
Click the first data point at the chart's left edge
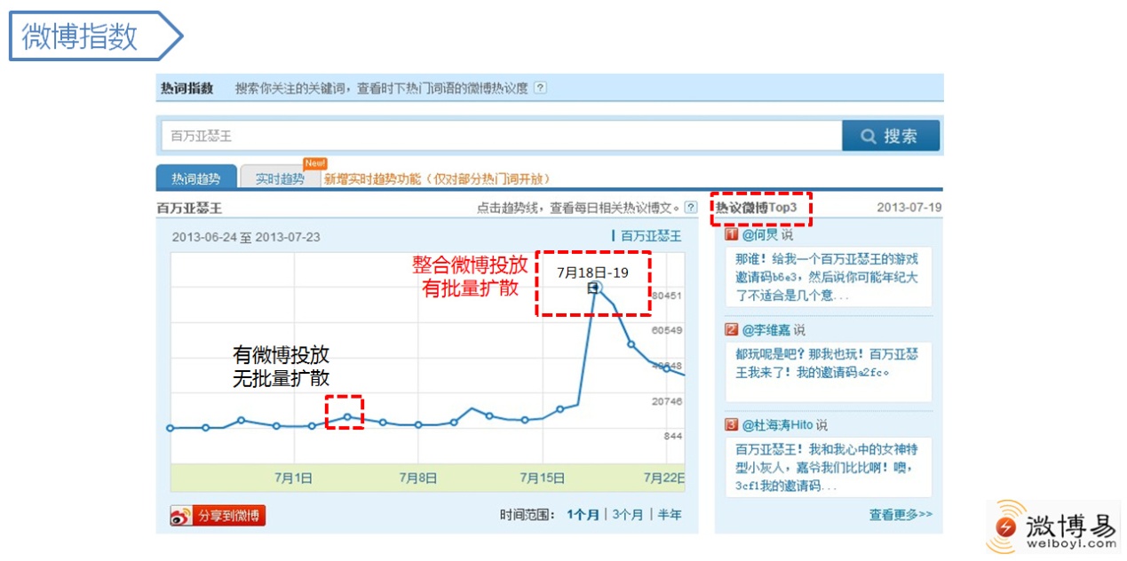(x=171, y=428)
